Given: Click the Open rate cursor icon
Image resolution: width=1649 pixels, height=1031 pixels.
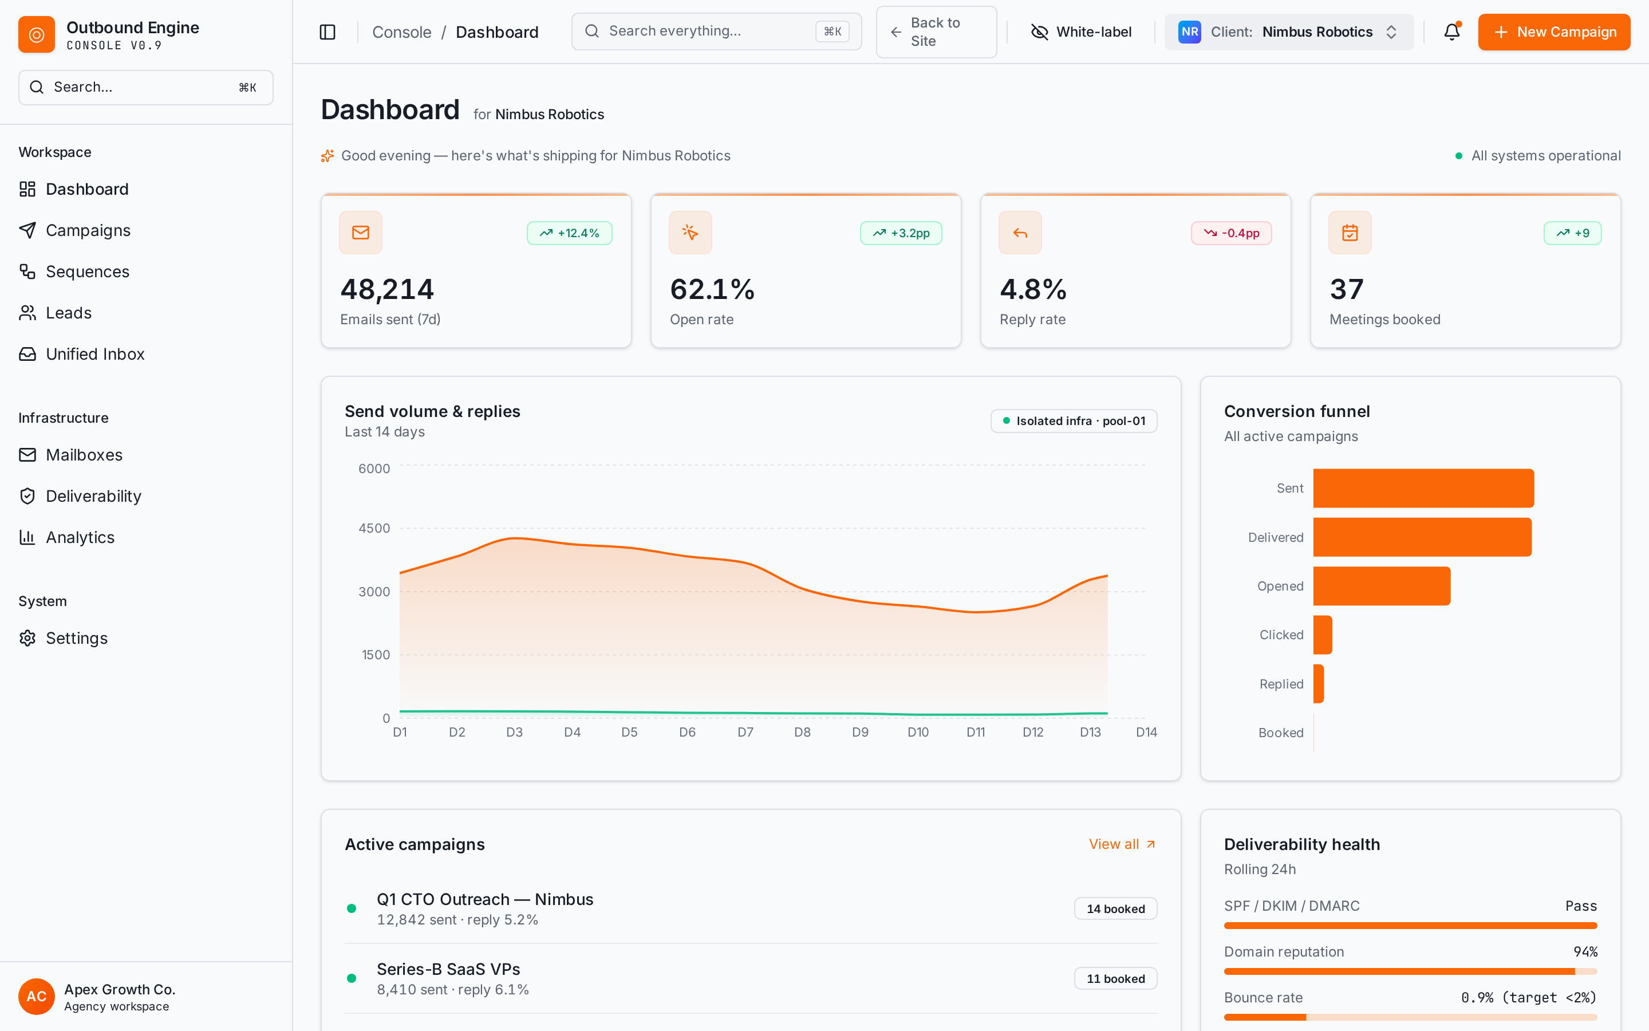Looking at the screenshot, I should 691,233.
